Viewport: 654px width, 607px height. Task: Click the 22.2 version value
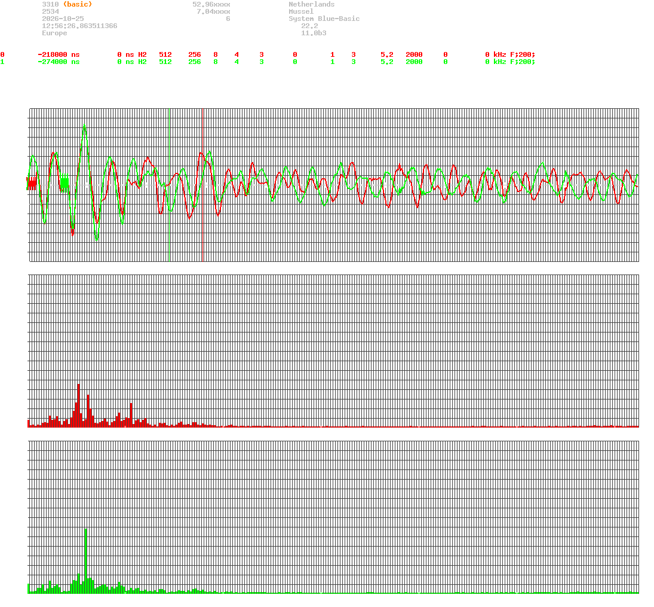point(309,26)
